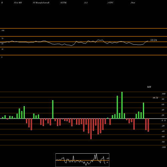Click the MR axis label -100
Screen dimensions: 167x167
pyautogui.click(x=164, y=147)
